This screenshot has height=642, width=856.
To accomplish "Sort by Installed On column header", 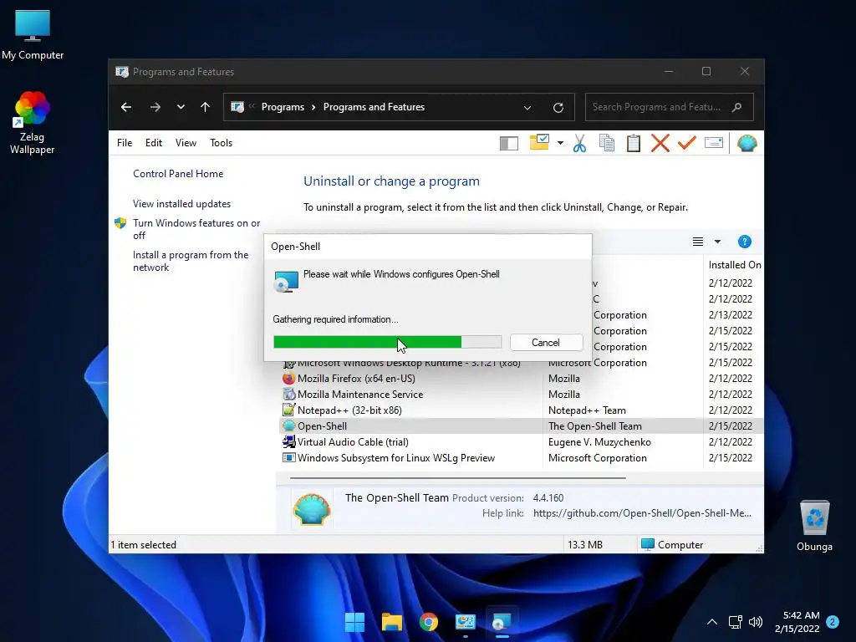I will 734,265.
